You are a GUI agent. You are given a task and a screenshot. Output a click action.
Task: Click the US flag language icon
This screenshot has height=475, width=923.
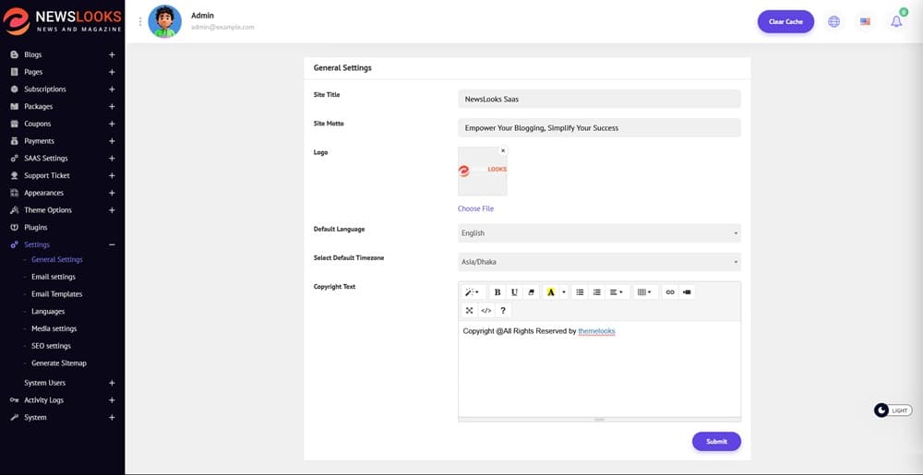click(x=865, y=21)
